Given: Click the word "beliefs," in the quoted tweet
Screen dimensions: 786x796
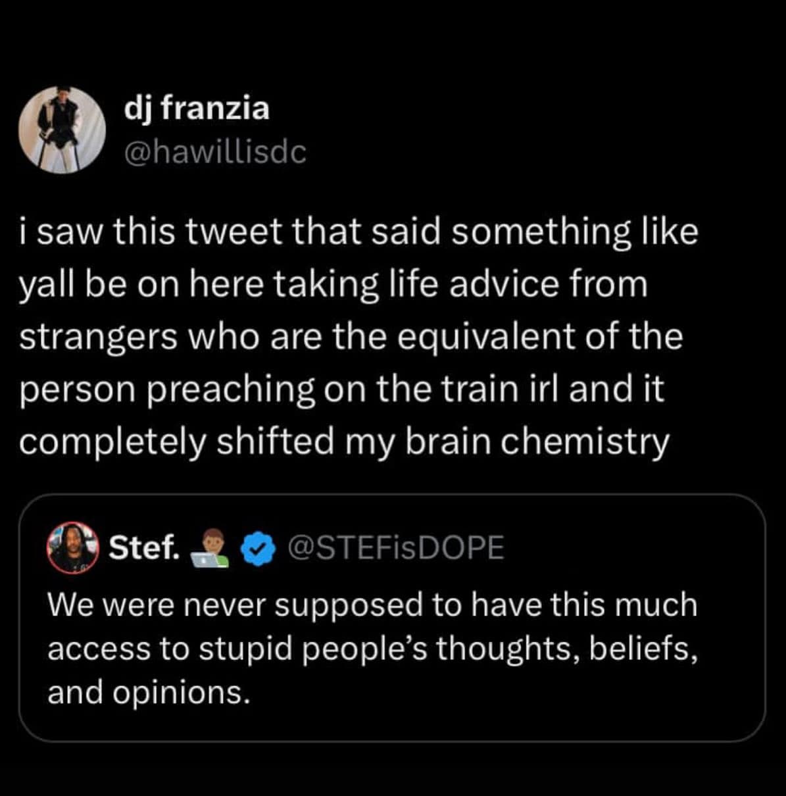Looking at the screenshot, I should [x=643, y=649].
